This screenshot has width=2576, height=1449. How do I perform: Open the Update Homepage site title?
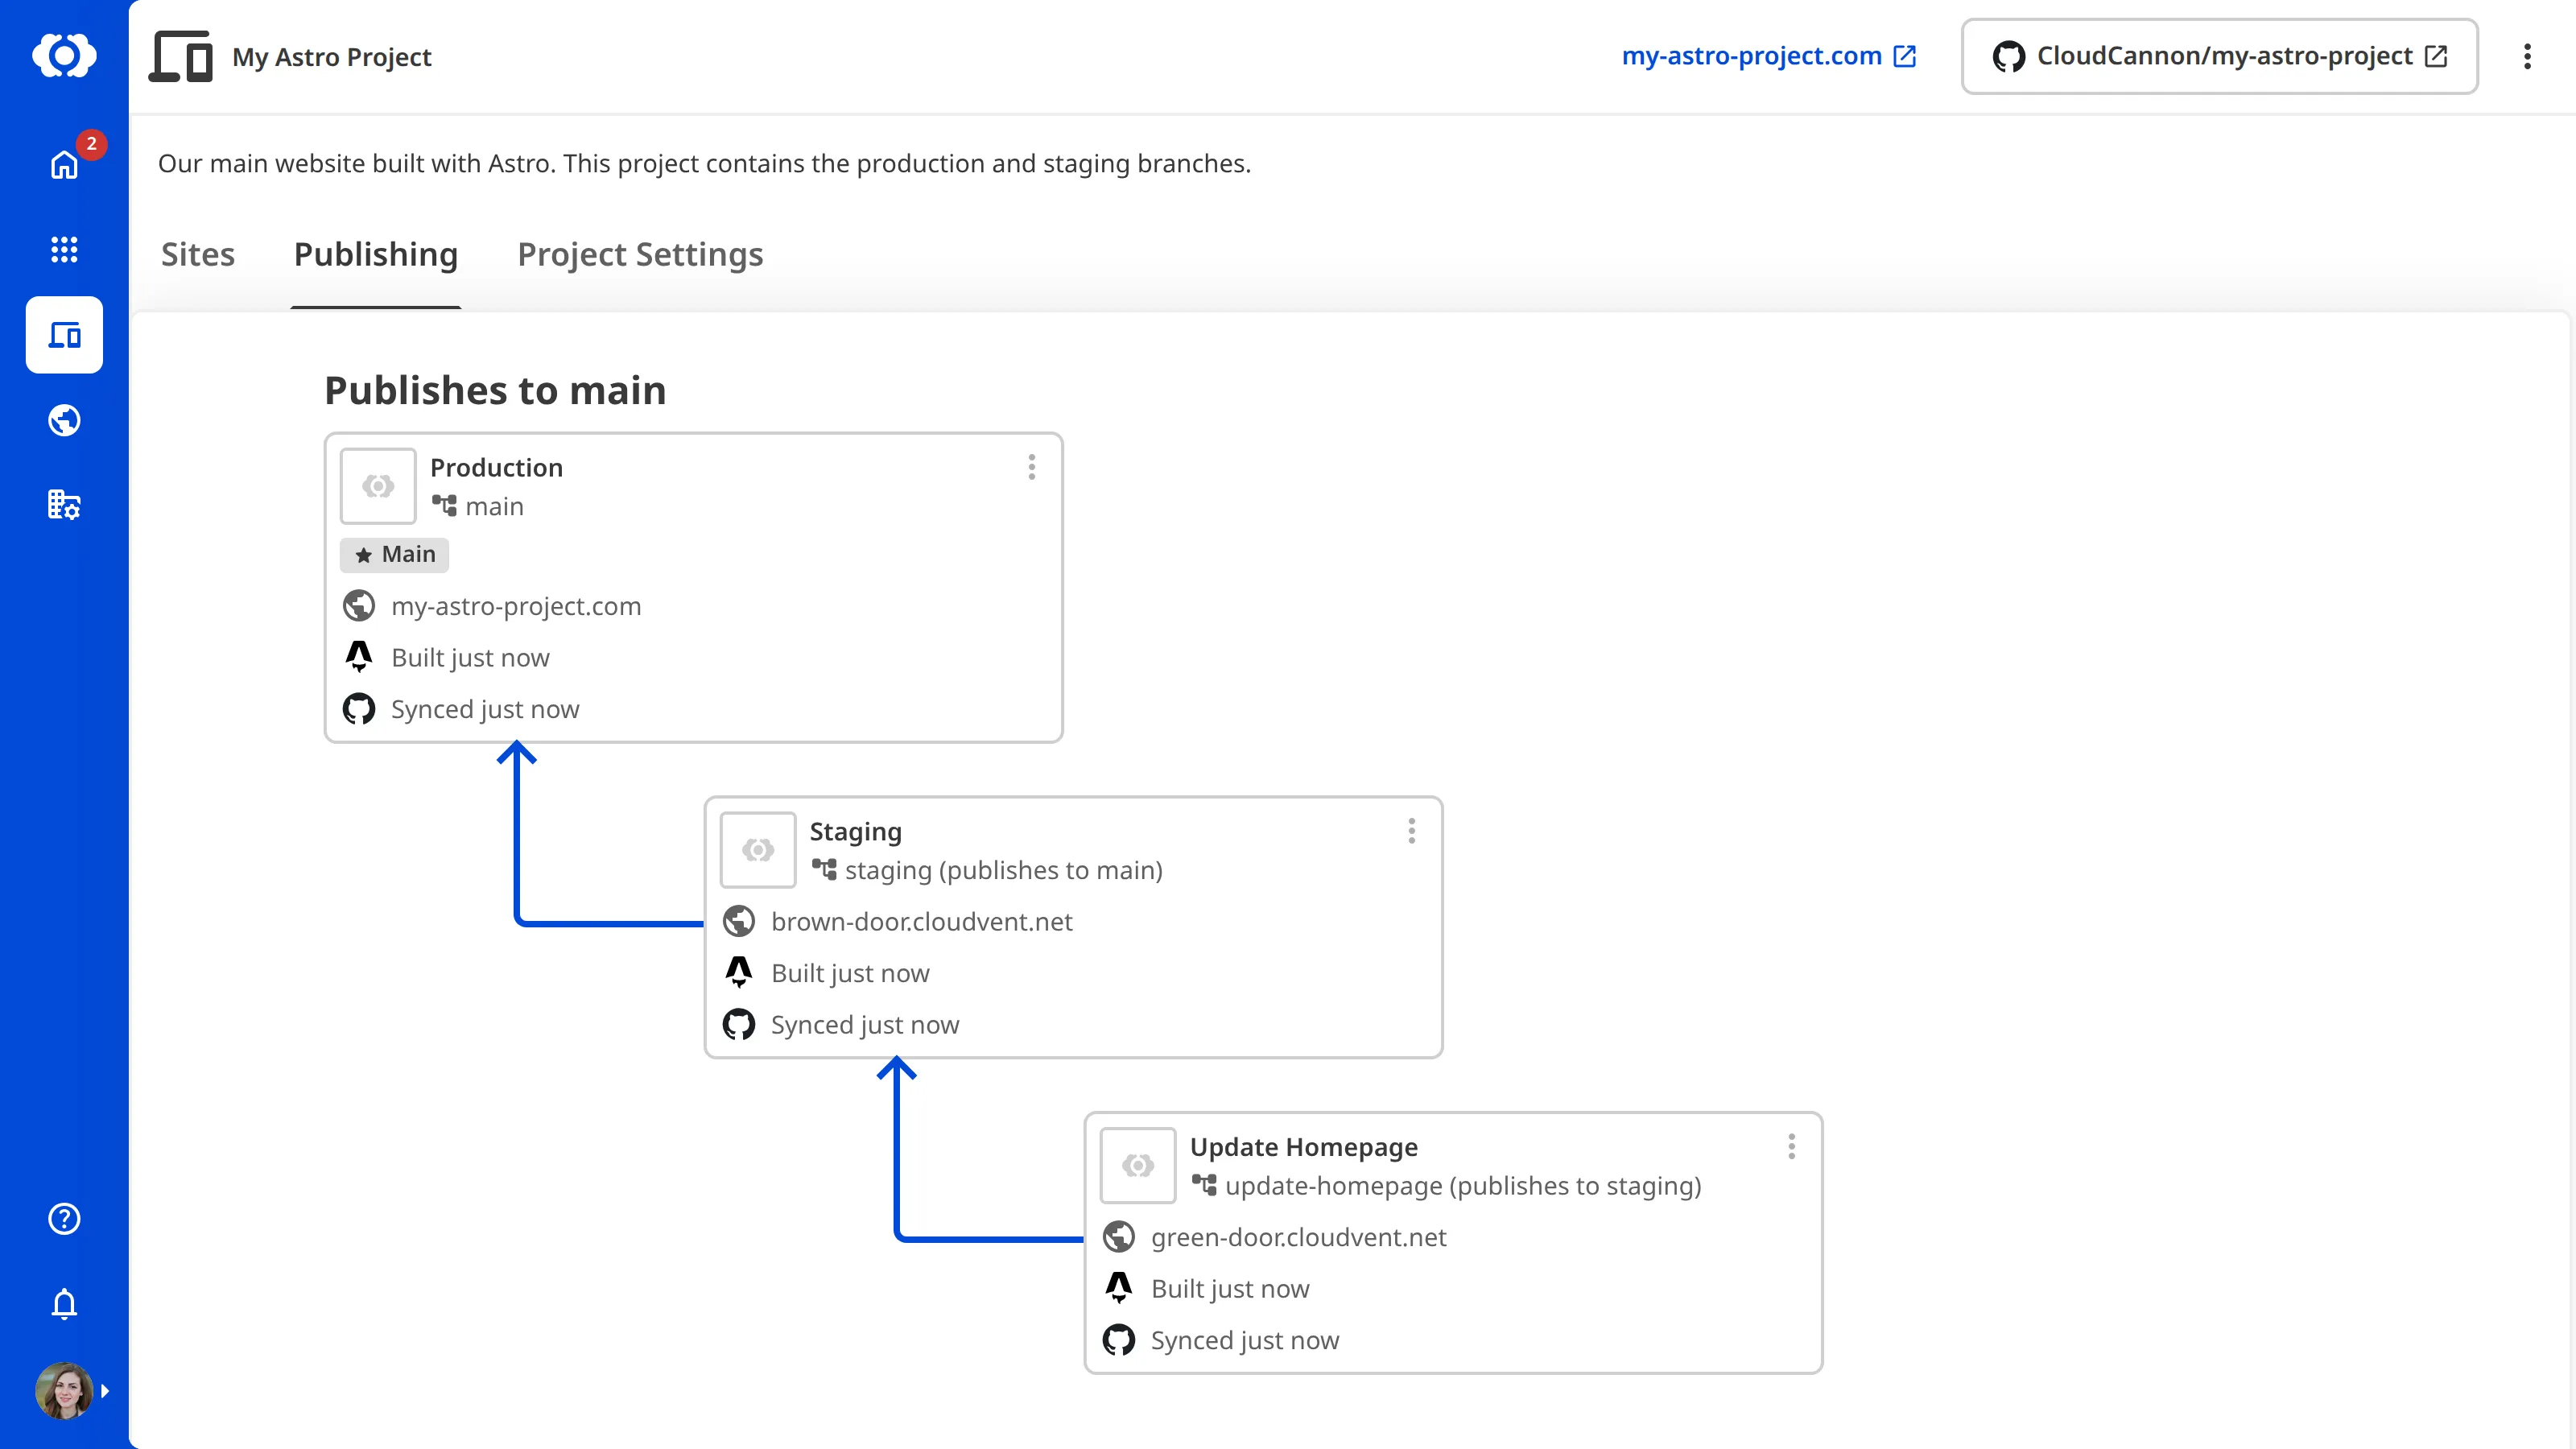[x=1304, y=1146]
